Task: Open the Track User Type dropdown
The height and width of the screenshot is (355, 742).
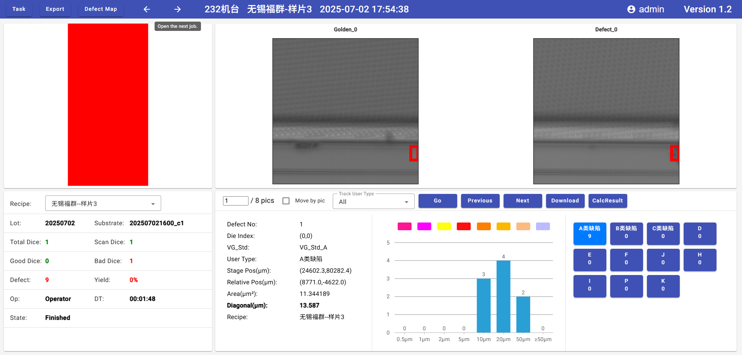Action: coord(374,202)
